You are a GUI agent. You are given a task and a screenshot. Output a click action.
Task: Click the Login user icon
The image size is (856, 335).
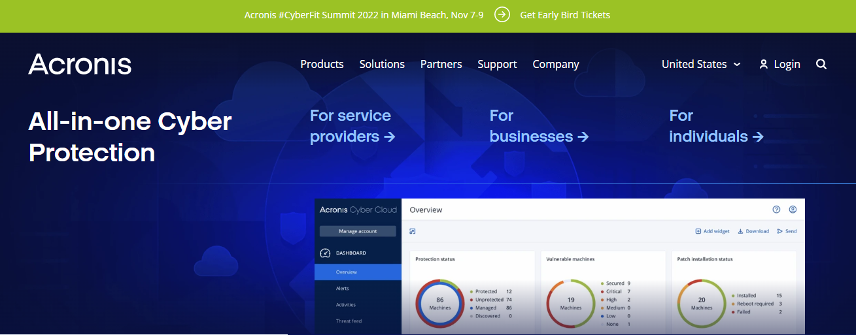click(763, 64)
